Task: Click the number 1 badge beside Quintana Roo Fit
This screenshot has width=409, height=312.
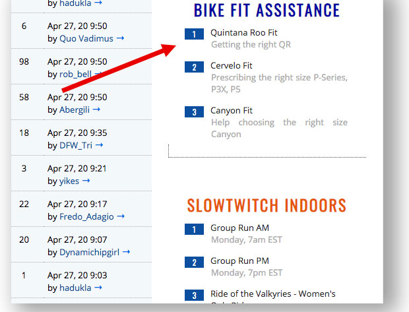Action: (194, 34)
